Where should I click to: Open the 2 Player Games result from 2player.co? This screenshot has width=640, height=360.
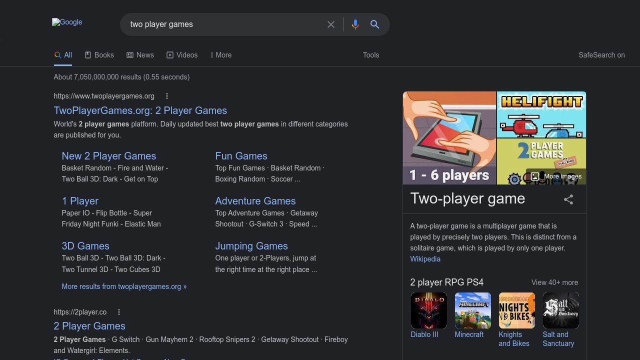[x=89, y=326]
